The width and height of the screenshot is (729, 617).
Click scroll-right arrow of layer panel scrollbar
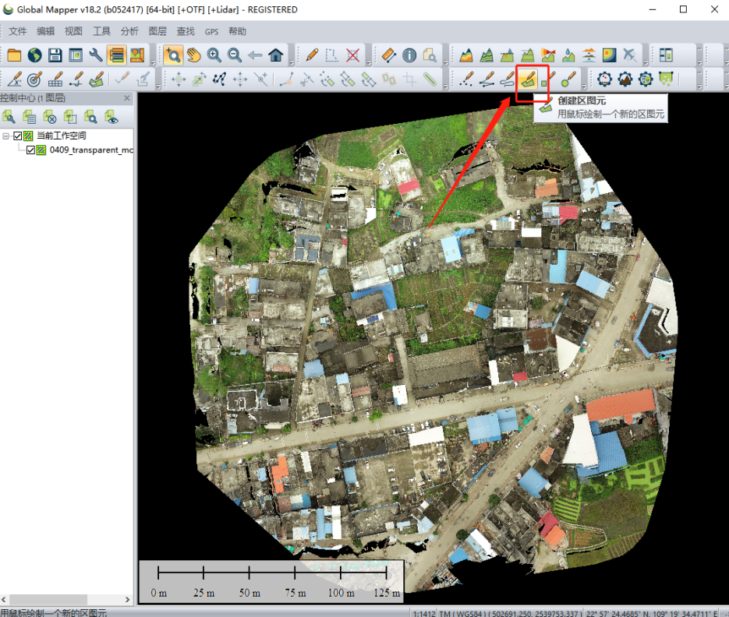point(127,599)
